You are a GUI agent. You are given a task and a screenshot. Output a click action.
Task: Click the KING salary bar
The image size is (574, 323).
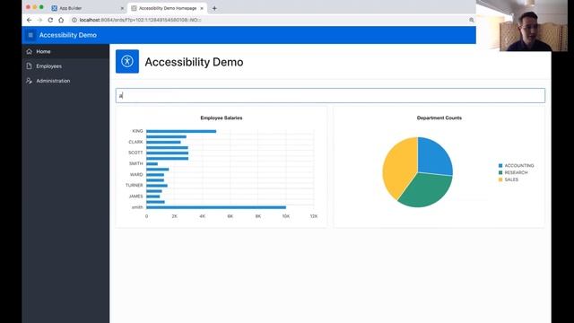tap(181, 131)
